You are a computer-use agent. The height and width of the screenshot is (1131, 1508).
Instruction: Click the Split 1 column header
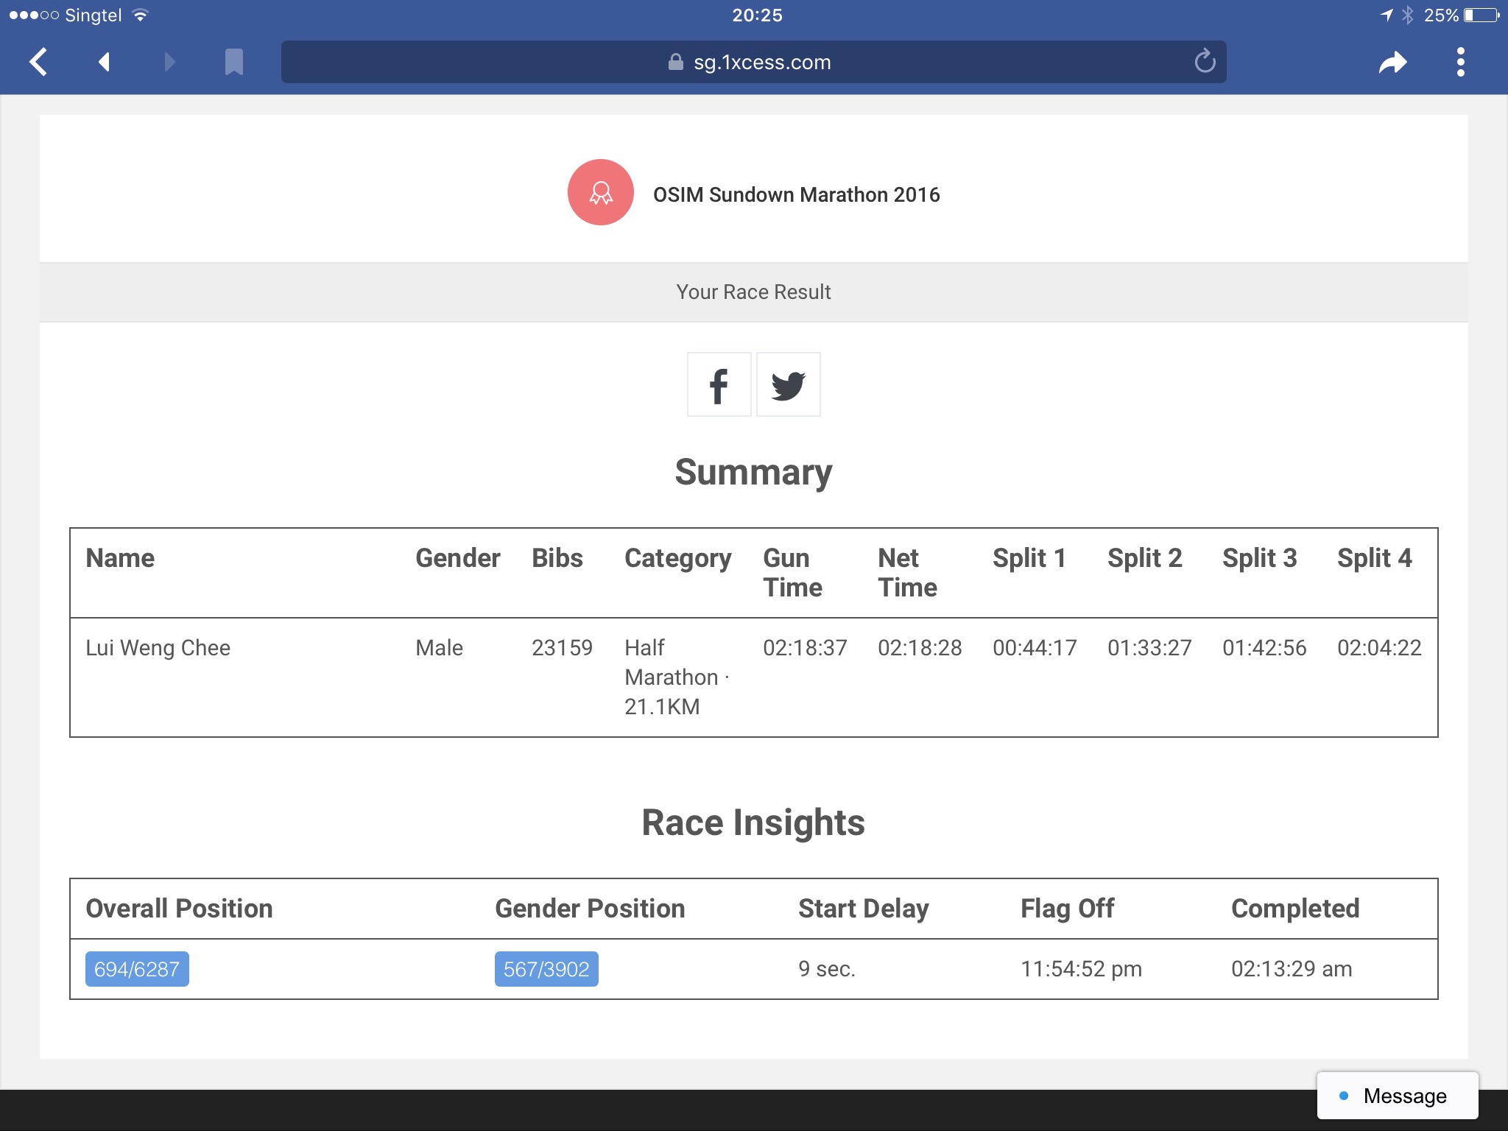click(1029, 559)
